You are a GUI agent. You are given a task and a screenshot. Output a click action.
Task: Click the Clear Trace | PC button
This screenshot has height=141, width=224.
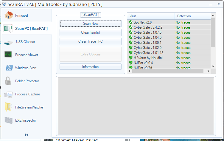point(91,41)
